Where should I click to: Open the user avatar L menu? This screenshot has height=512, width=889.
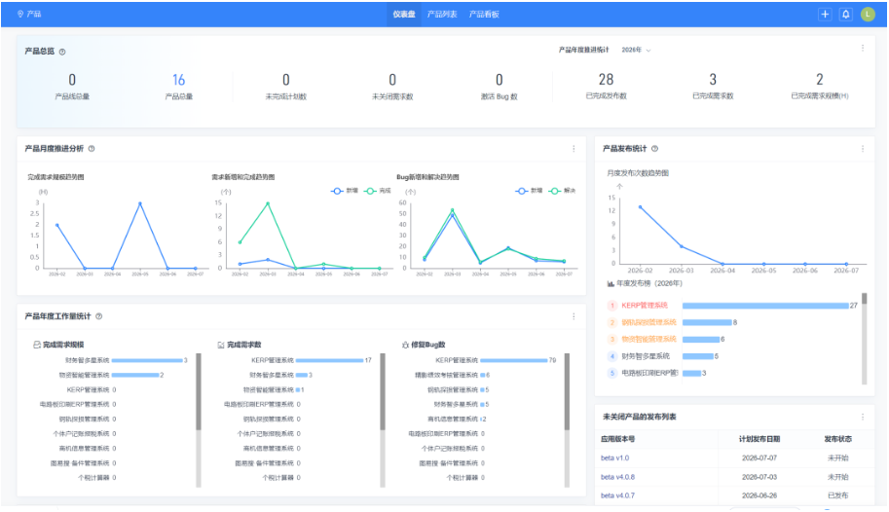tap(868, 15)
